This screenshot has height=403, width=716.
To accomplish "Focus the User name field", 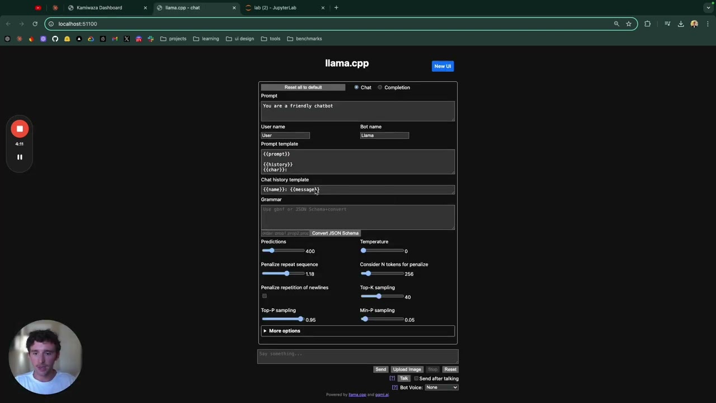I will (x=285, y=135).
